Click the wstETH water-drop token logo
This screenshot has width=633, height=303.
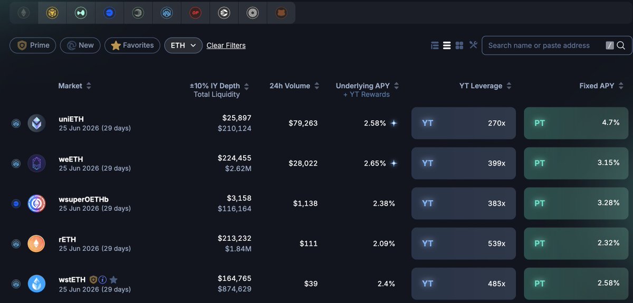point(36,284)
